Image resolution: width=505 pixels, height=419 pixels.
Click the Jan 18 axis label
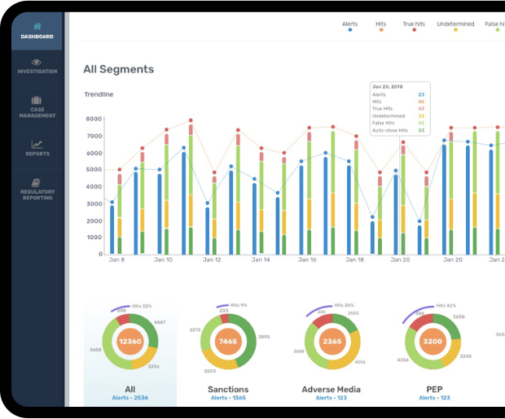point(354,260)
